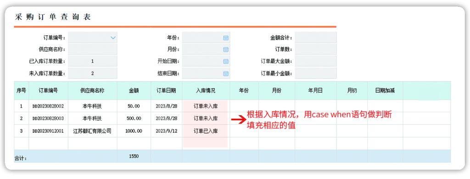Viewport: 470px width, 179px height.
Task: Click amount cell 1000.00
Action: [134, 131]
